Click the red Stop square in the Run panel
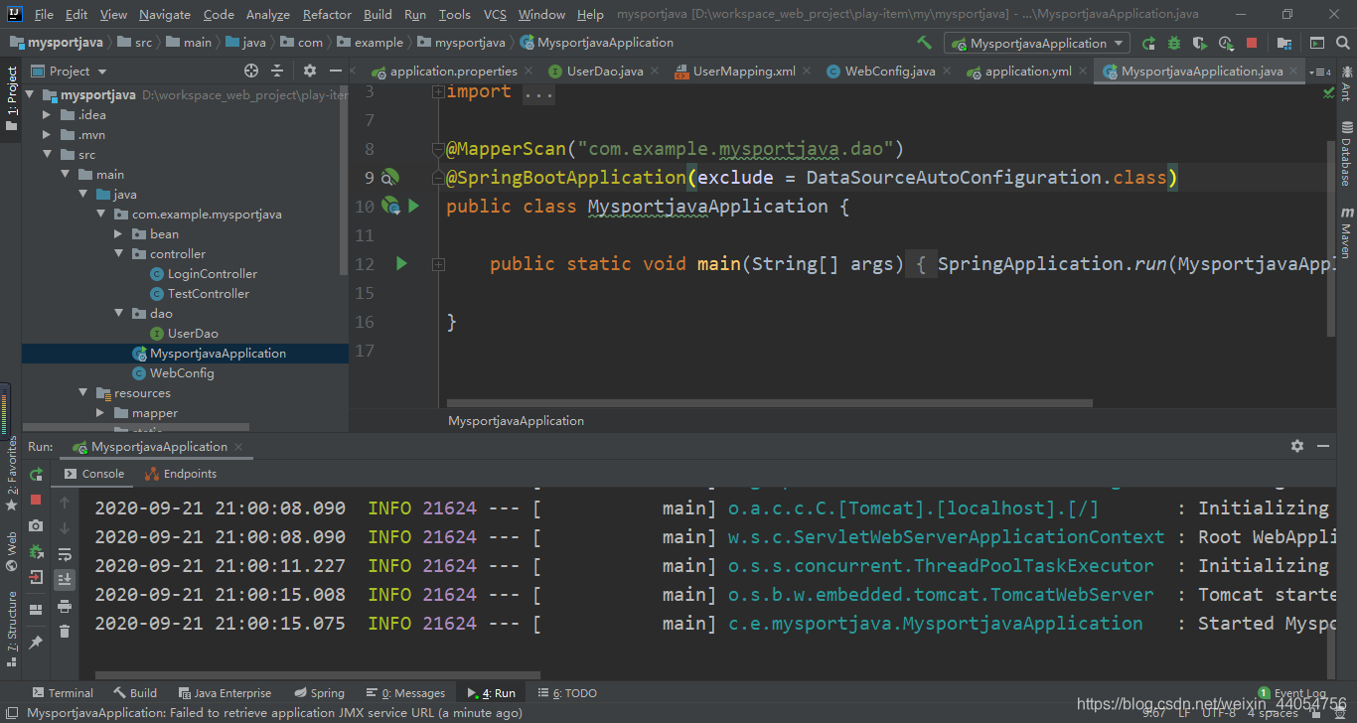This screenshot has width=1357, height=723. [x=36, y=500]
